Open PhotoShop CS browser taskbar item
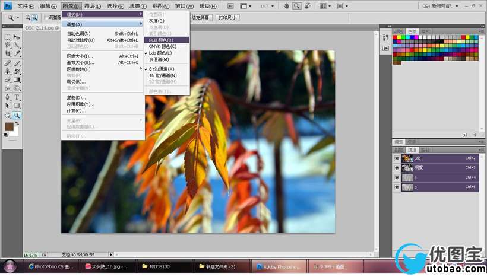The image size is (487, 277). (50, 266)
